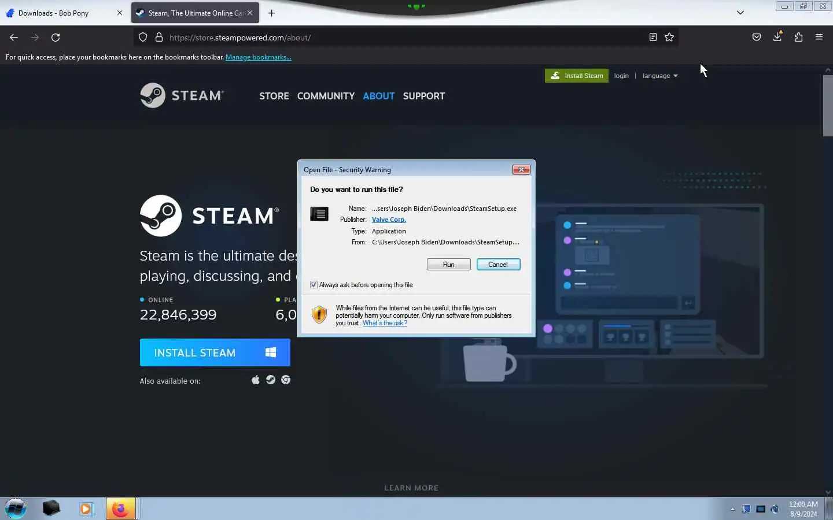
Task: Click the SteamOS availability icon
Action: 271,380
